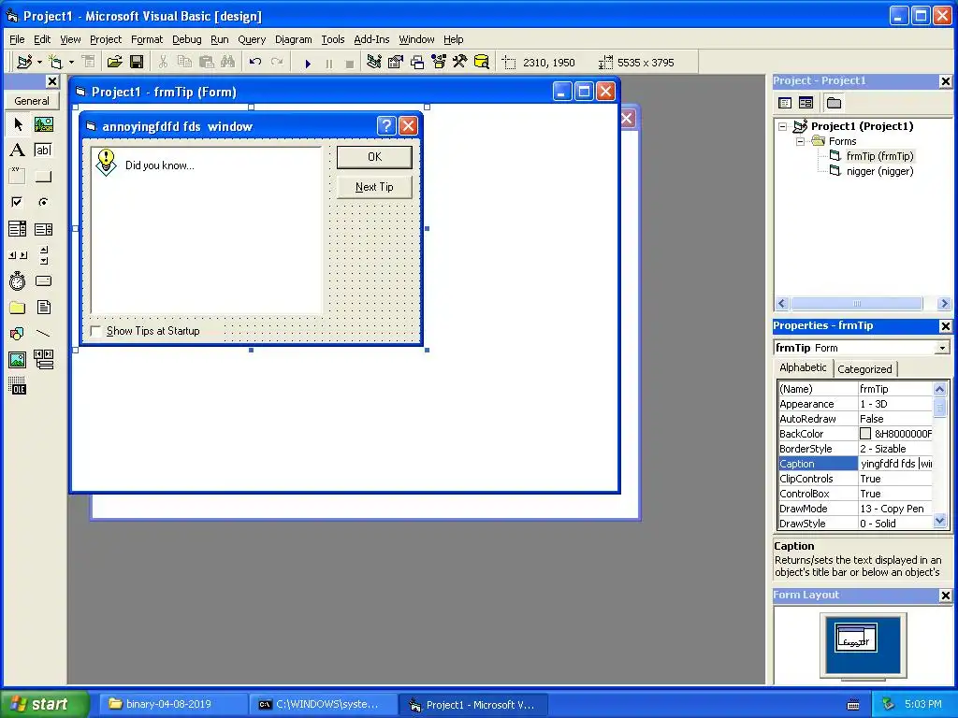Switch to C:\WINDOWS command prompt taskbar item

point(324,704)
